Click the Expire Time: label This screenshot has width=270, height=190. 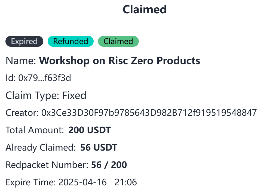tap(31, 182)
